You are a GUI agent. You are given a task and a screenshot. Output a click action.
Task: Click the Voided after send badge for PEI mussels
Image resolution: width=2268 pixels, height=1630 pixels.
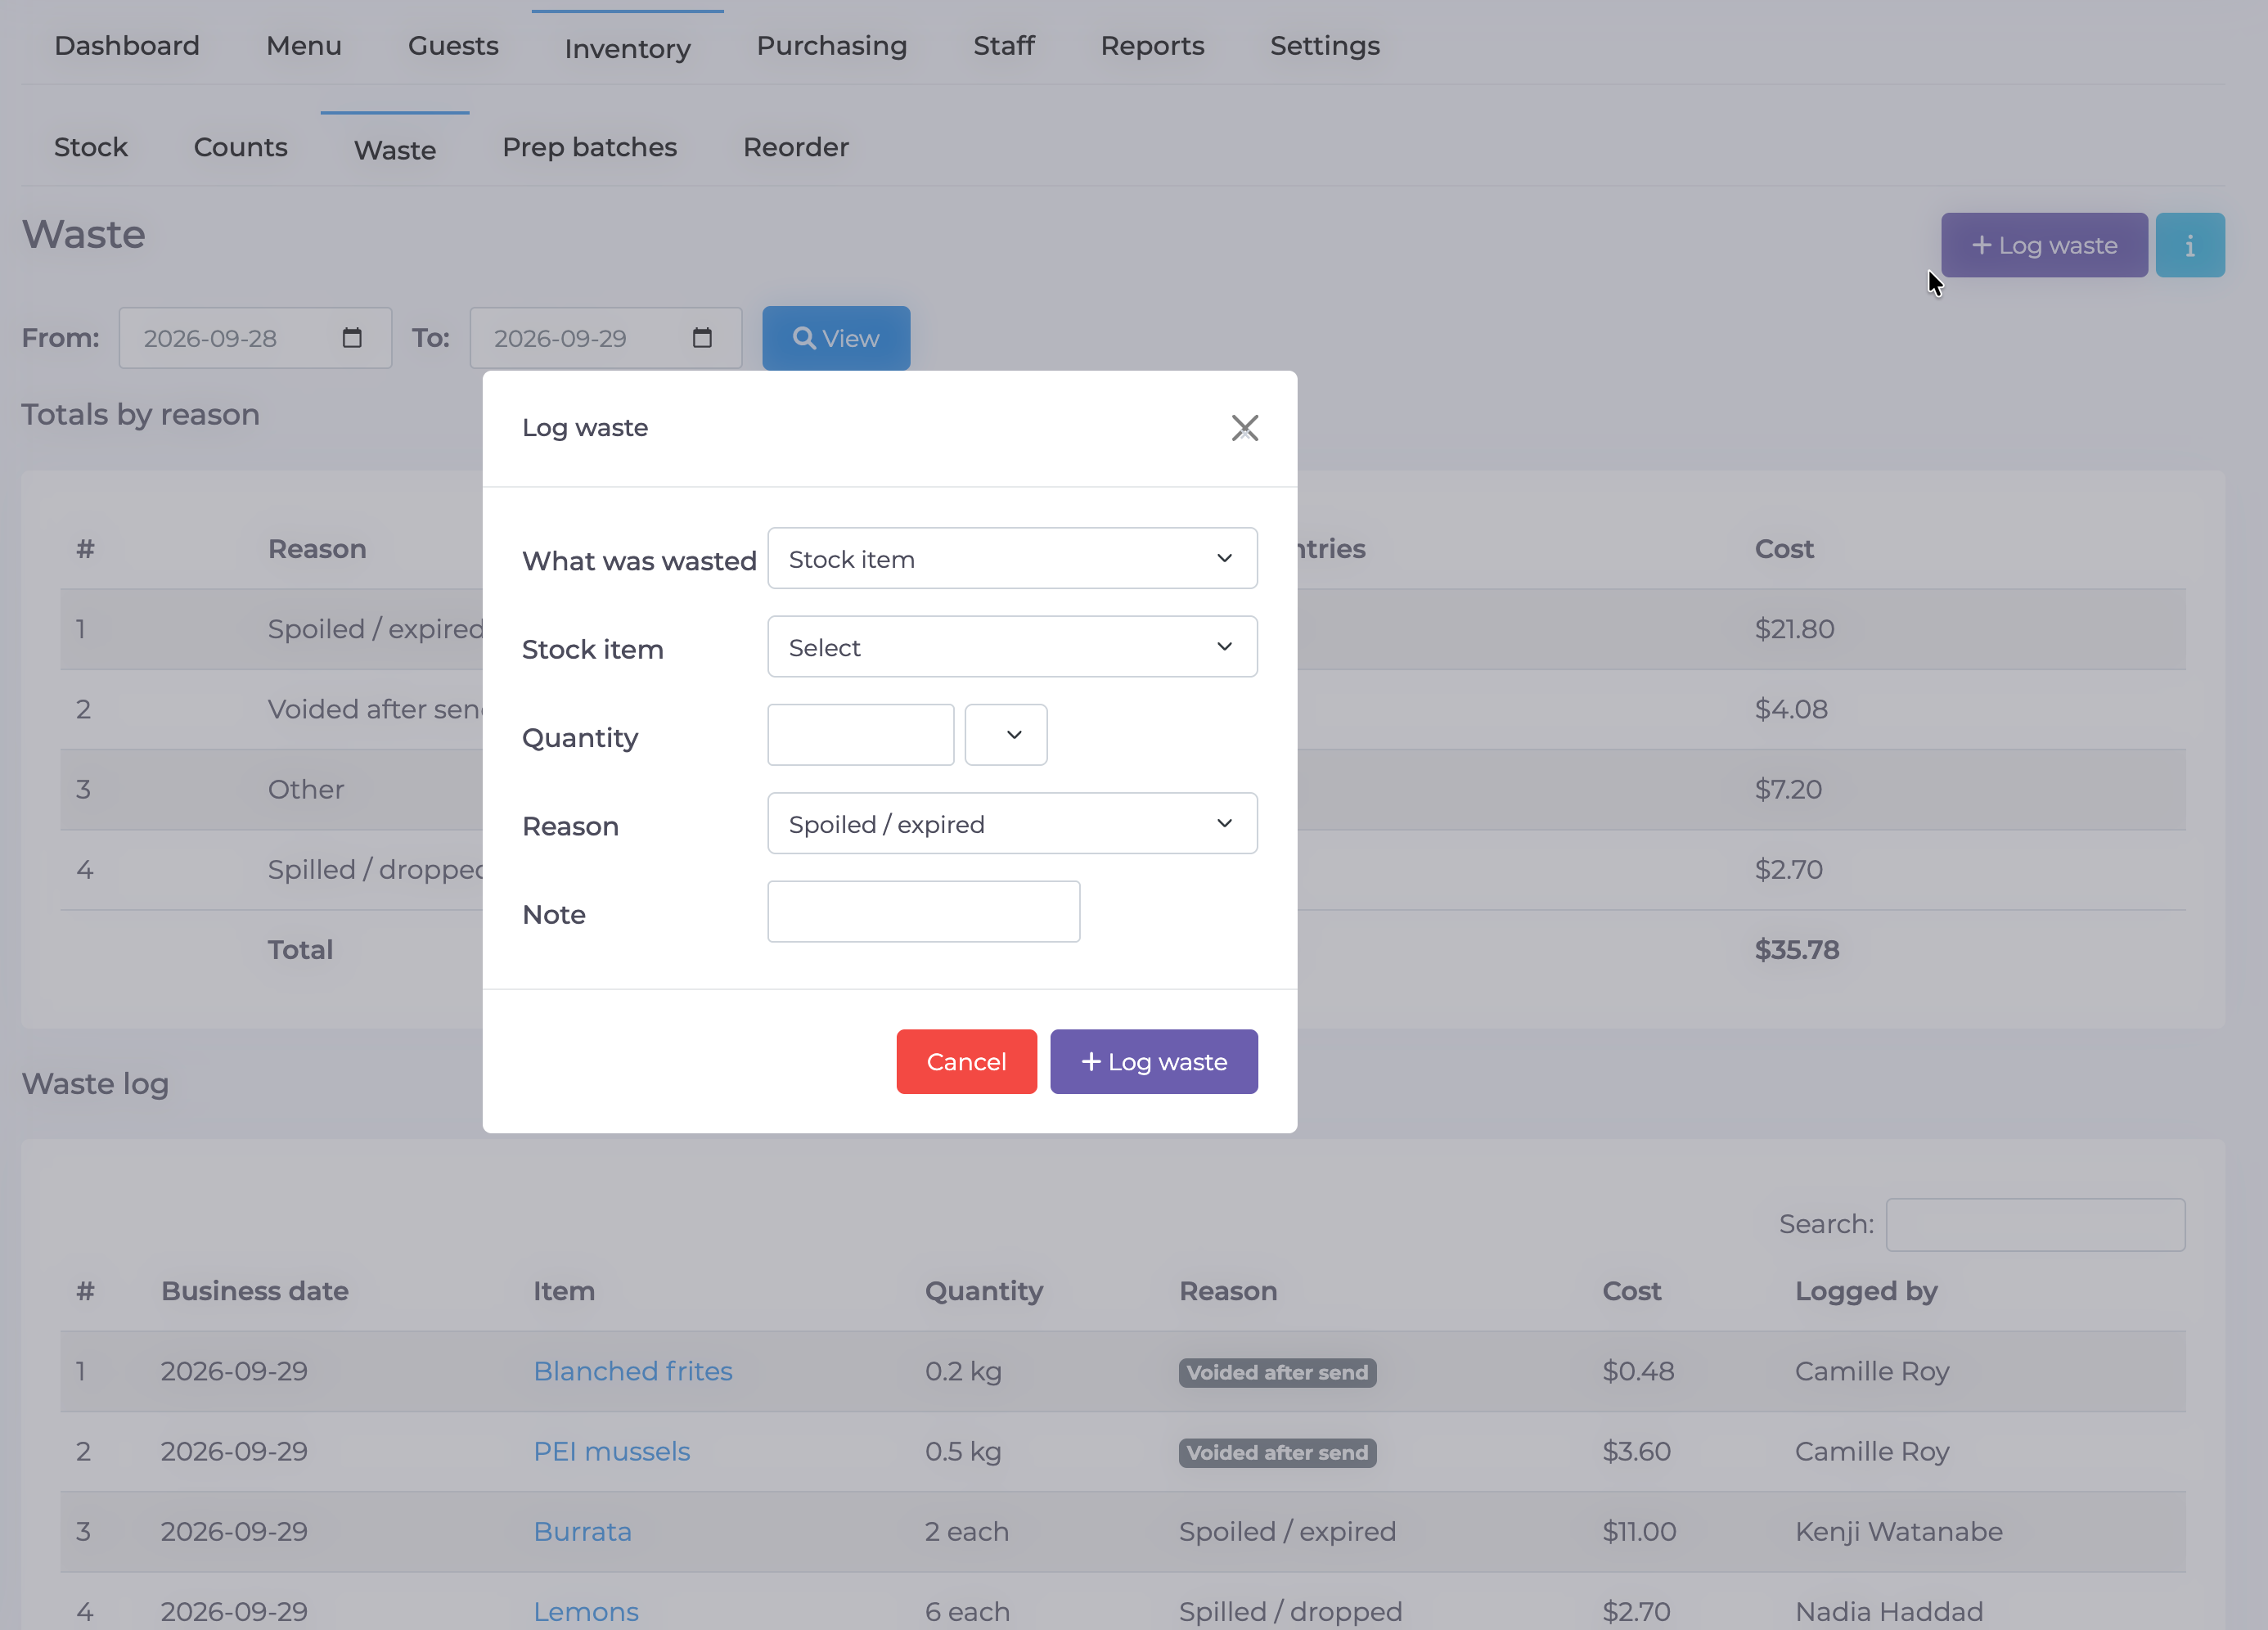(1277, 1452)
